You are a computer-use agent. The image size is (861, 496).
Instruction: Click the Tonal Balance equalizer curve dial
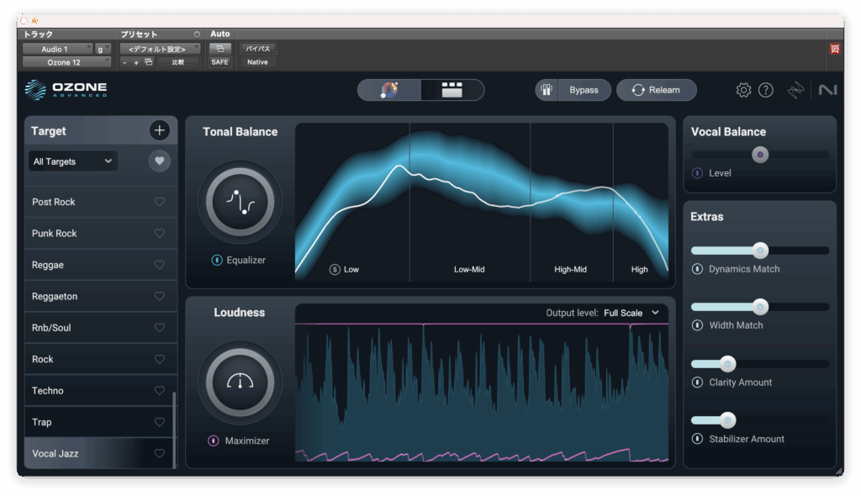240,201
